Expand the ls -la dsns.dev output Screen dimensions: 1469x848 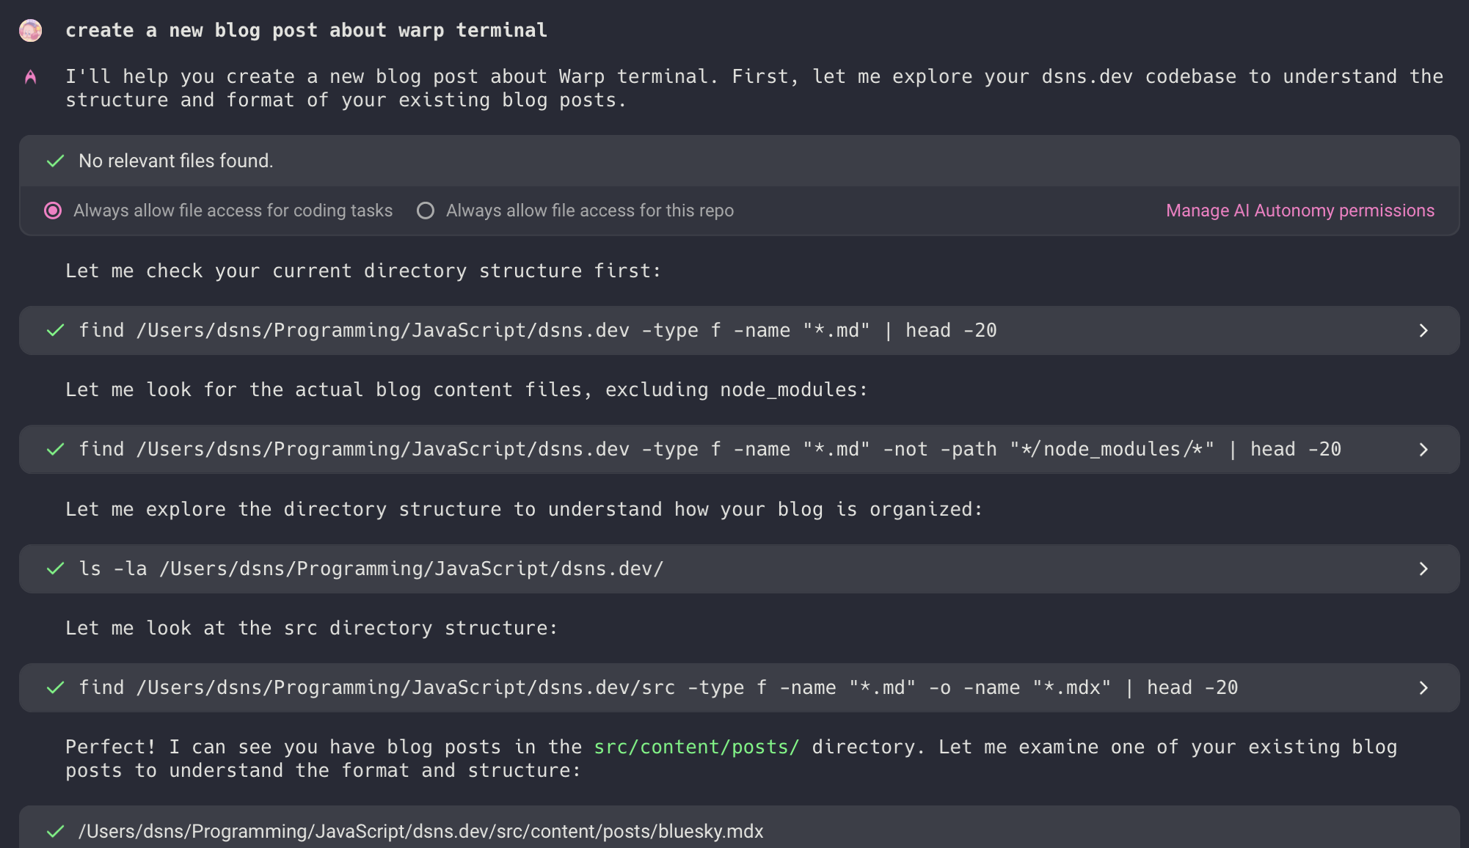click(x=1423, y=569)
